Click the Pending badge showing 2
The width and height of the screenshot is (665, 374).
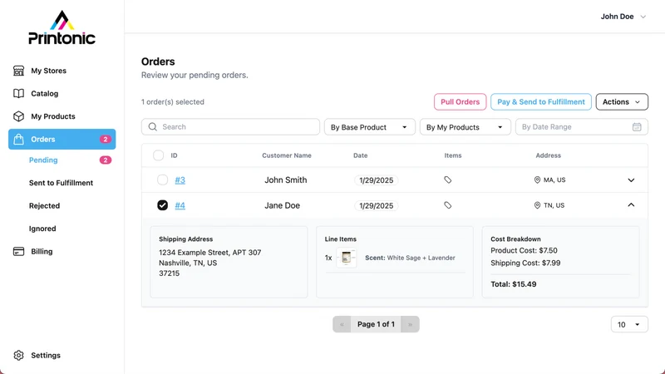tap(106, 160)
